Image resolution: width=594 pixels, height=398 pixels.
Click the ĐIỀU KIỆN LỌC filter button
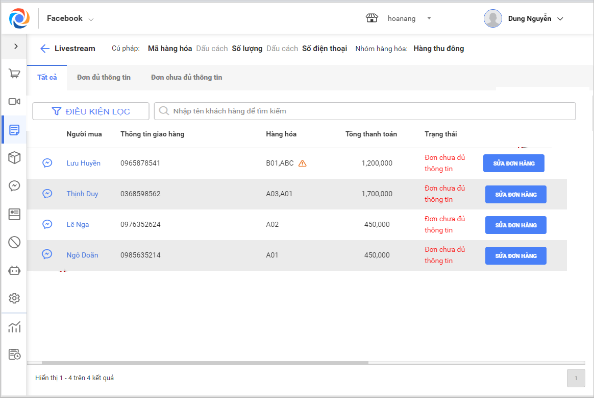pyautogui.click(x=91, y=111)
